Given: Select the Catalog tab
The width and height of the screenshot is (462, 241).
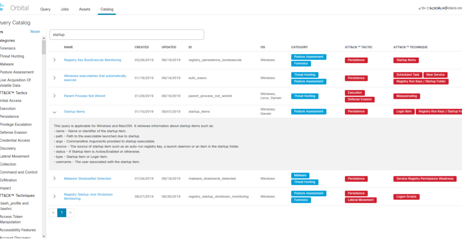Looking at the screenshot, I should [107, 9].
